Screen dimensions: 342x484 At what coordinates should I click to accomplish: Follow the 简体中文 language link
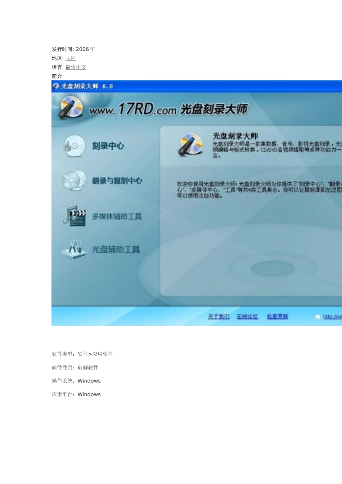click(76, 67)
